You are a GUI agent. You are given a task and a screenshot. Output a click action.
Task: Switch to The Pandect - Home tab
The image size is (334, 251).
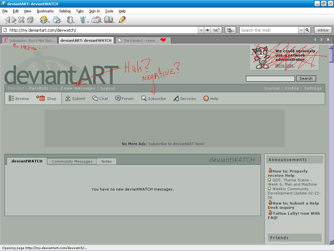[x=143, y=40]
